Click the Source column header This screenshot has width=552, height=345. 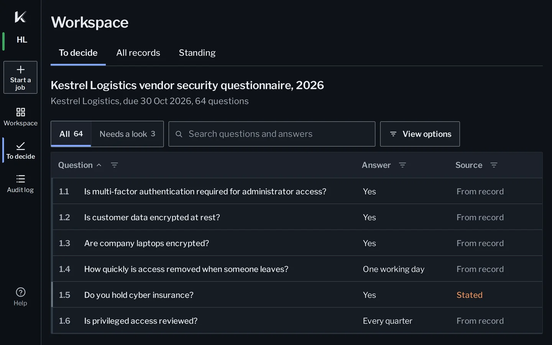click(x=469, y=165)
